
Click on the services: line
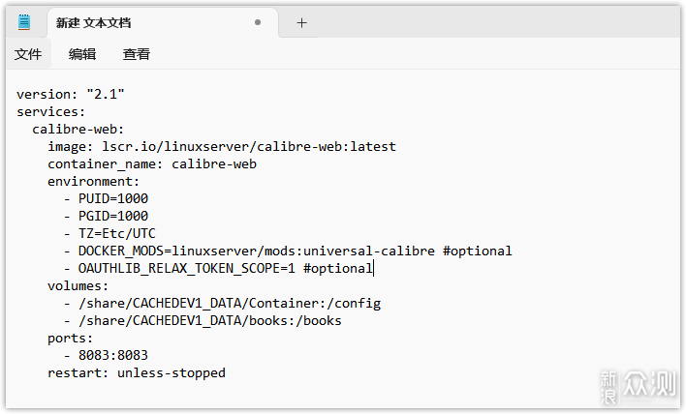[51, 111]
